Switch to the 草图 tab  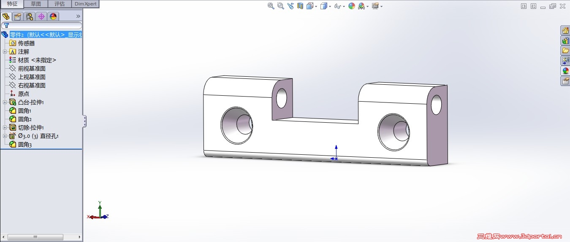(36, 4)
